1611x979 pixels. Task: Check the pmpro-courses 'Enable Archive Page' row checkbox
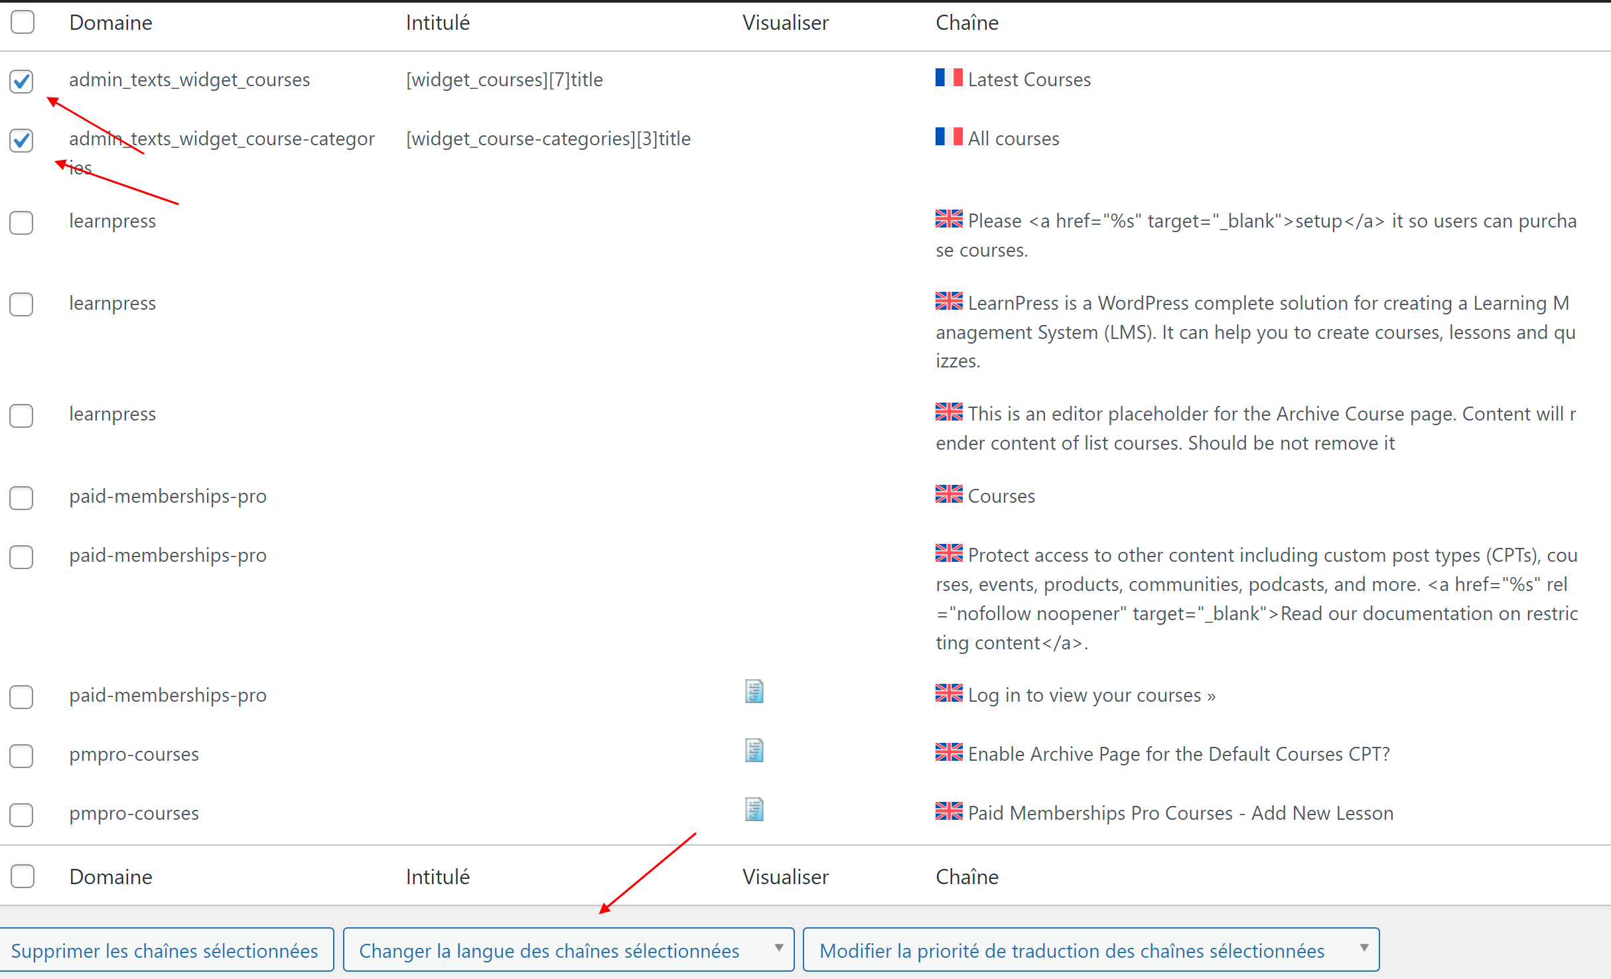pos(22,755)
